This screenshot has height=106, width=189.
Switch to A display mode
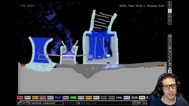pos(170,19)
